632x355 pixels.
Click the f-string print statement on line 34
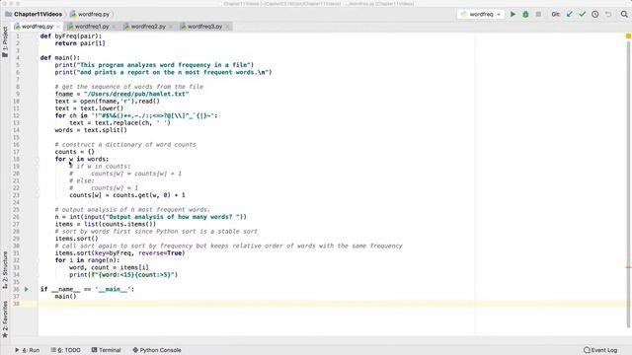(123, 275)
